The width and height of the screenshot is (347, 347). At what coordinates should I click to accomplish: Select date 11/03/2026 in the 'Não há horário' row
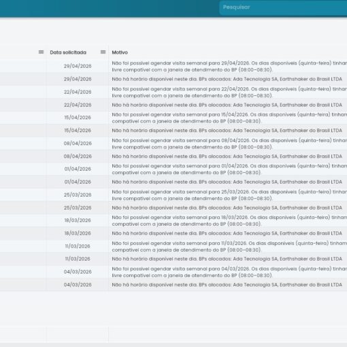tap(78, 259)
